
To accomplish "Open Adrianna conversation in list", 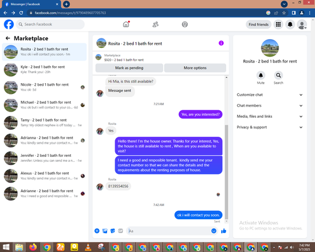I will [x=44, y=140].
